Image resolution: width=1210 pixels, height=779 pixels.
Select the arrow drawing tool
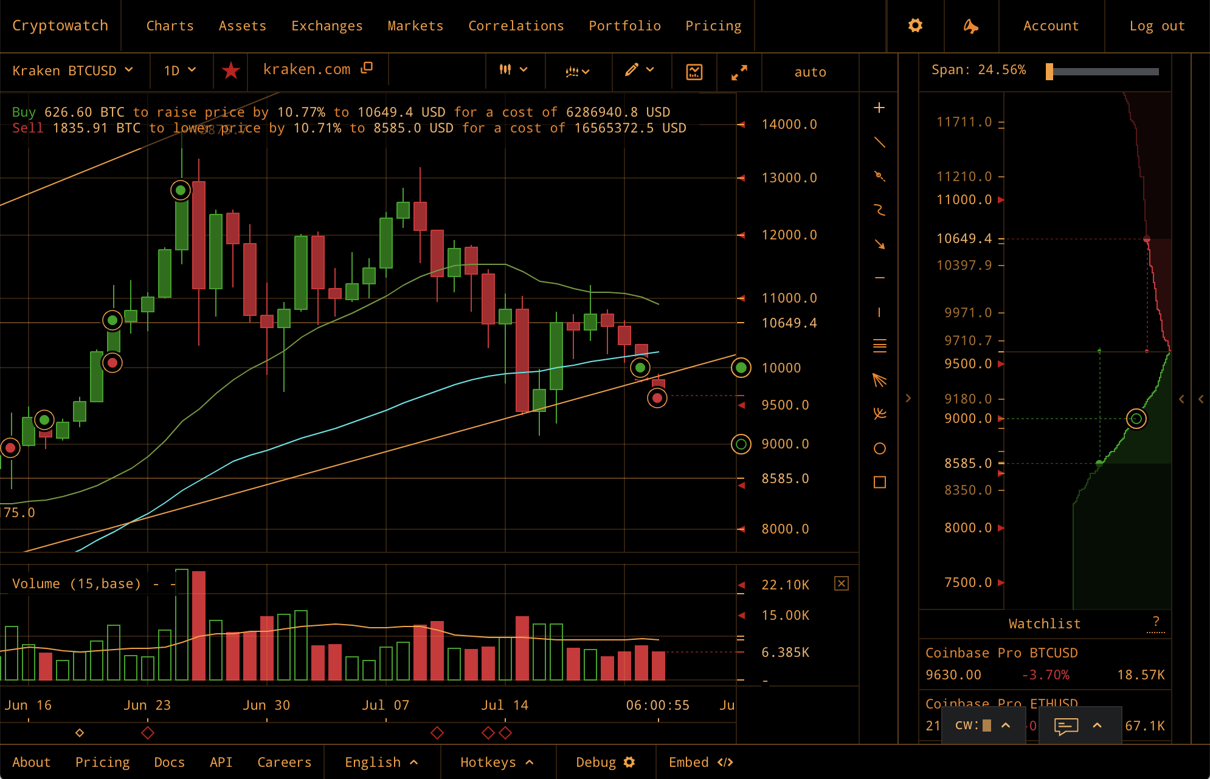click(879, 244)
